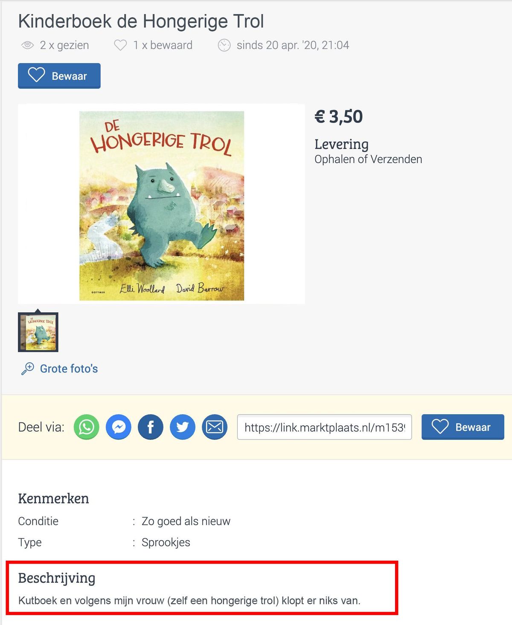Click the large De Hongerige Trol cover image
Image resolution: width=512 pixels, height=625 pixels.
pyautogui.click(x=162, y=206)
